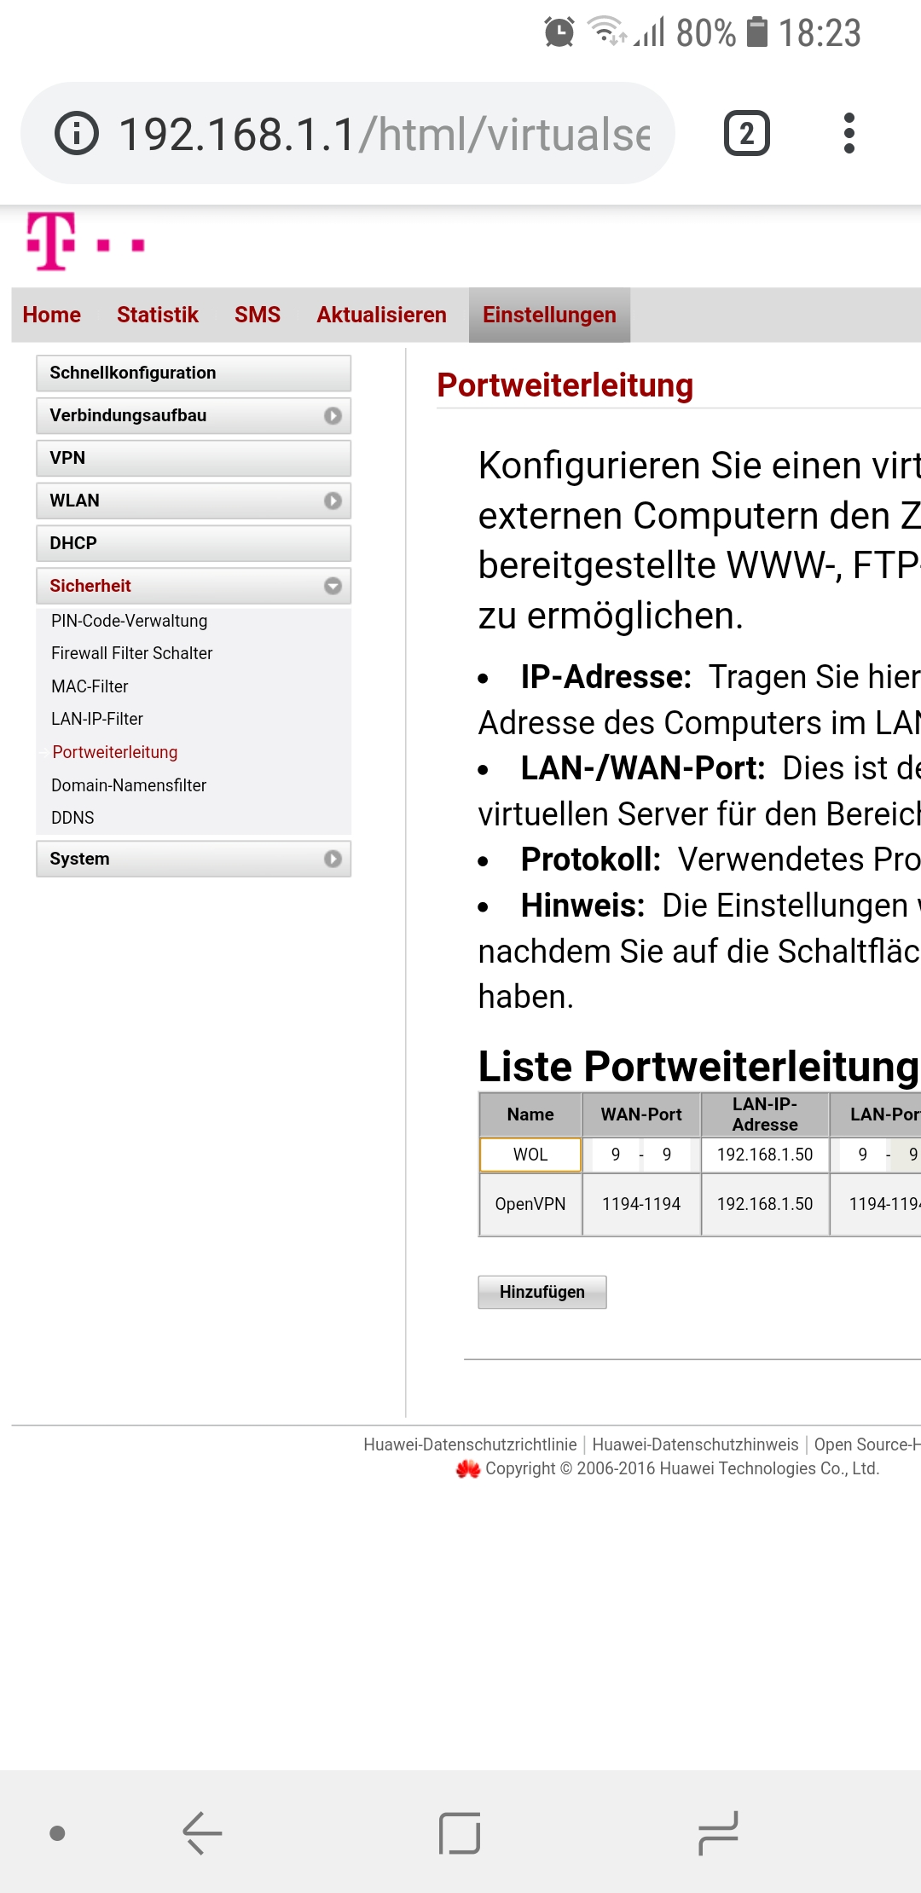Click the Hinzufügen button

tap(542, 1292)
